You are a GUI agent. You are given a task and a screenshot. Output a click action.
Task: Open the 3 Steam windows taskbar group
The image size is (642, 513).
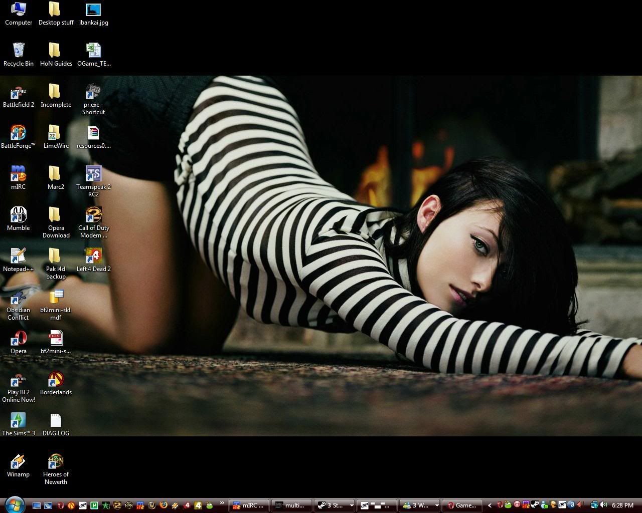point(334,505)
